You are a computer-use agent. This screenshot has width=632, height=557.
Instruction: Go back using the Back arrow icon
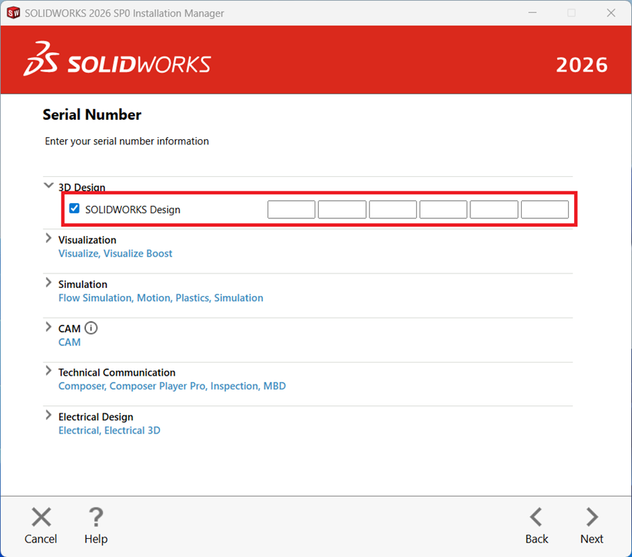[536, 517]
